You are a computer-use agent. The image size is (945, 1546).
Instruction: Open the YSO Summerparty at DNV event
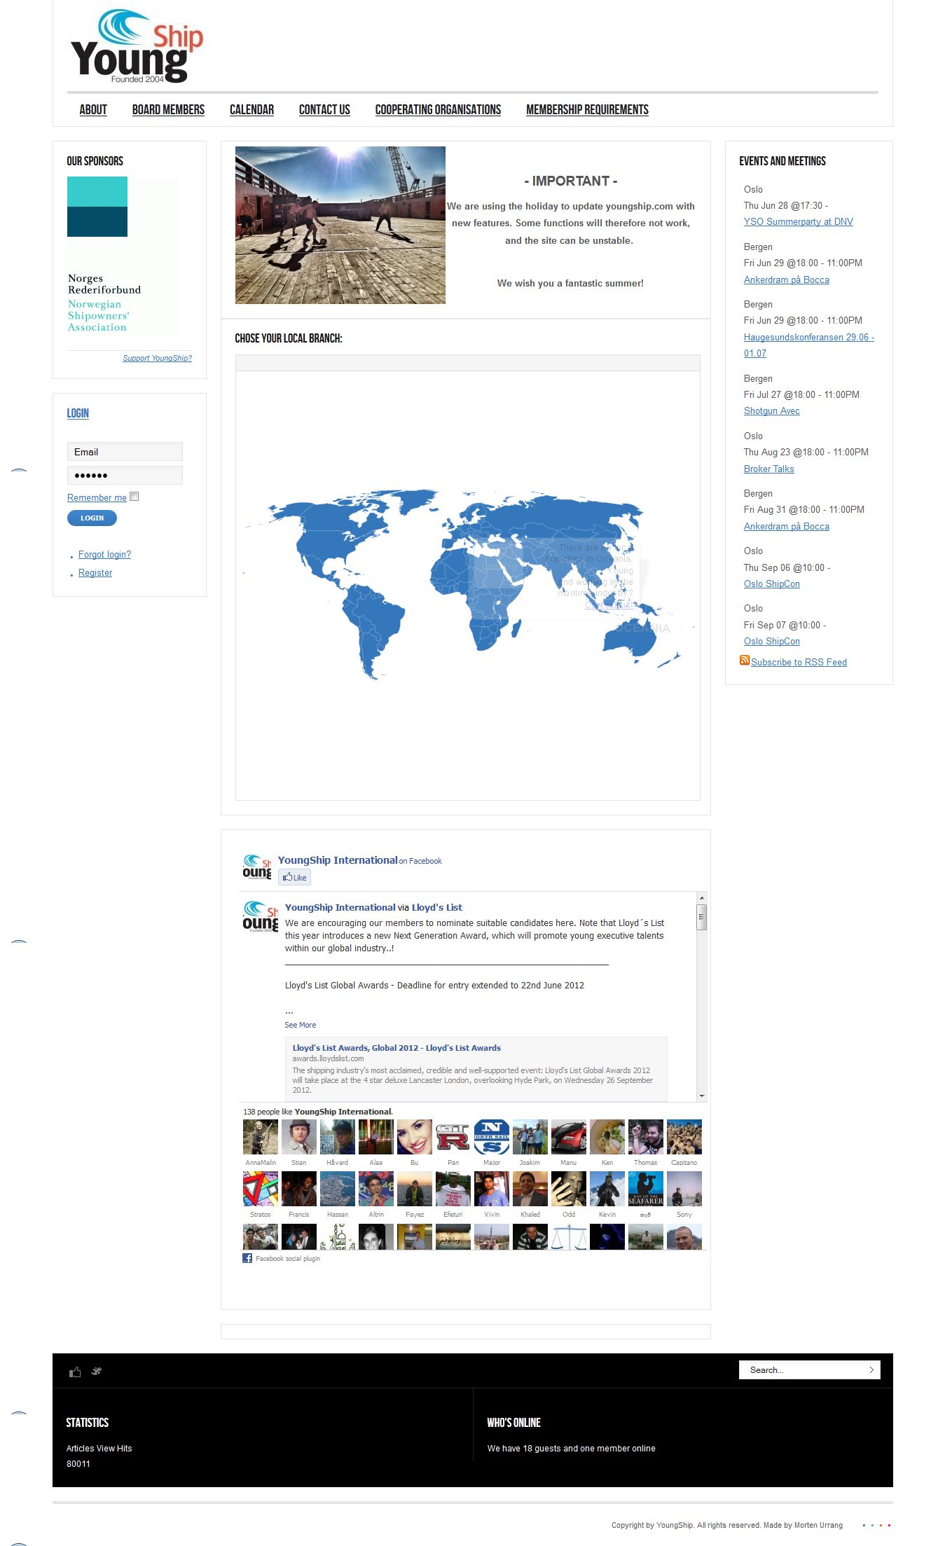[799, 221]
